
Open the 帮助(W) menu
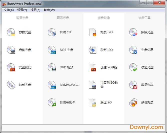[x=49, y=10]
